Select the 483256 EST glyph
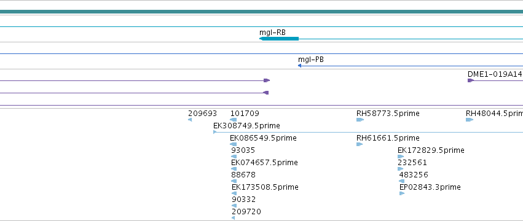Image resolution: width=523 pixels, height=221 pixels. (x=401, y=181)
